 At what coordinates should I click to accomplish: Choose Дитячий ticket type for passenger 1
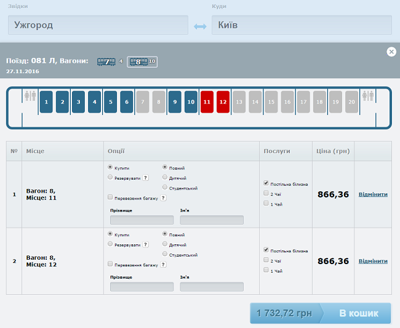tap(165, 178)
